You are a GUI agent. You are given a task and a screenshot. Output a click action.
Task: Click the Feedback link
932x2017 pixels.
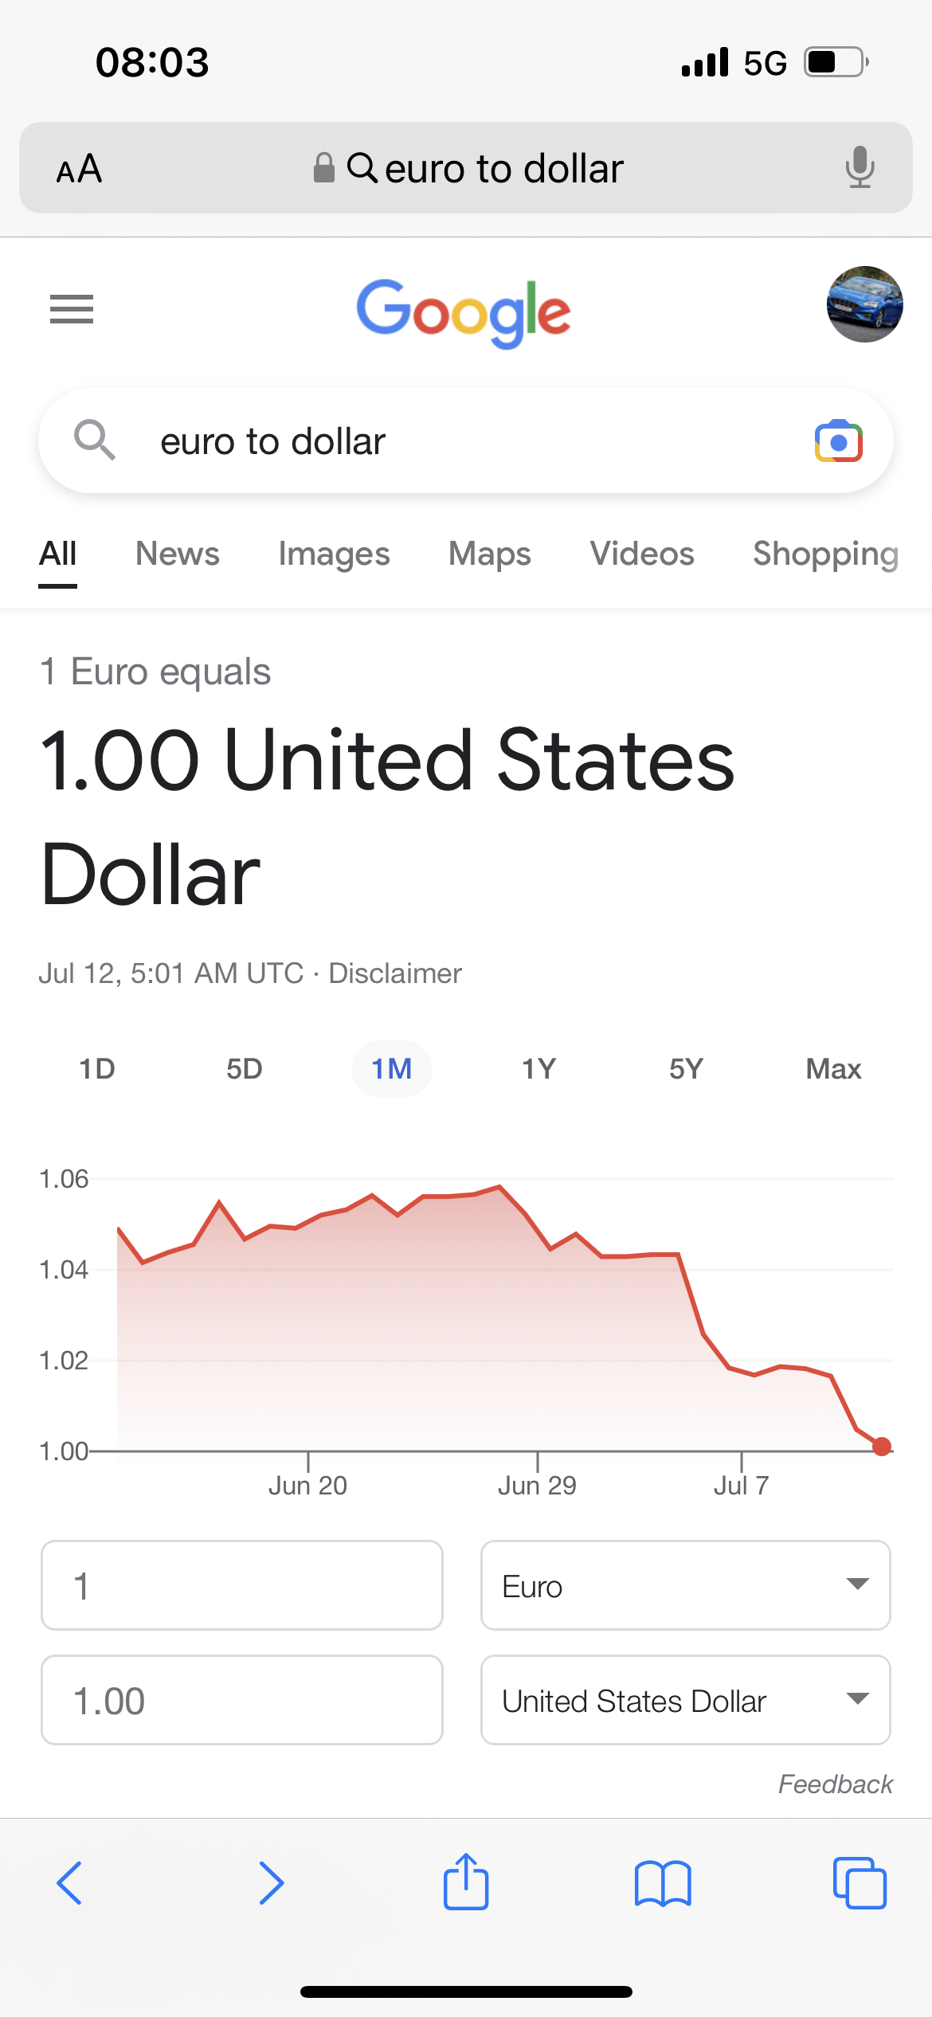pyautogui.click(x=835, y=1784)
